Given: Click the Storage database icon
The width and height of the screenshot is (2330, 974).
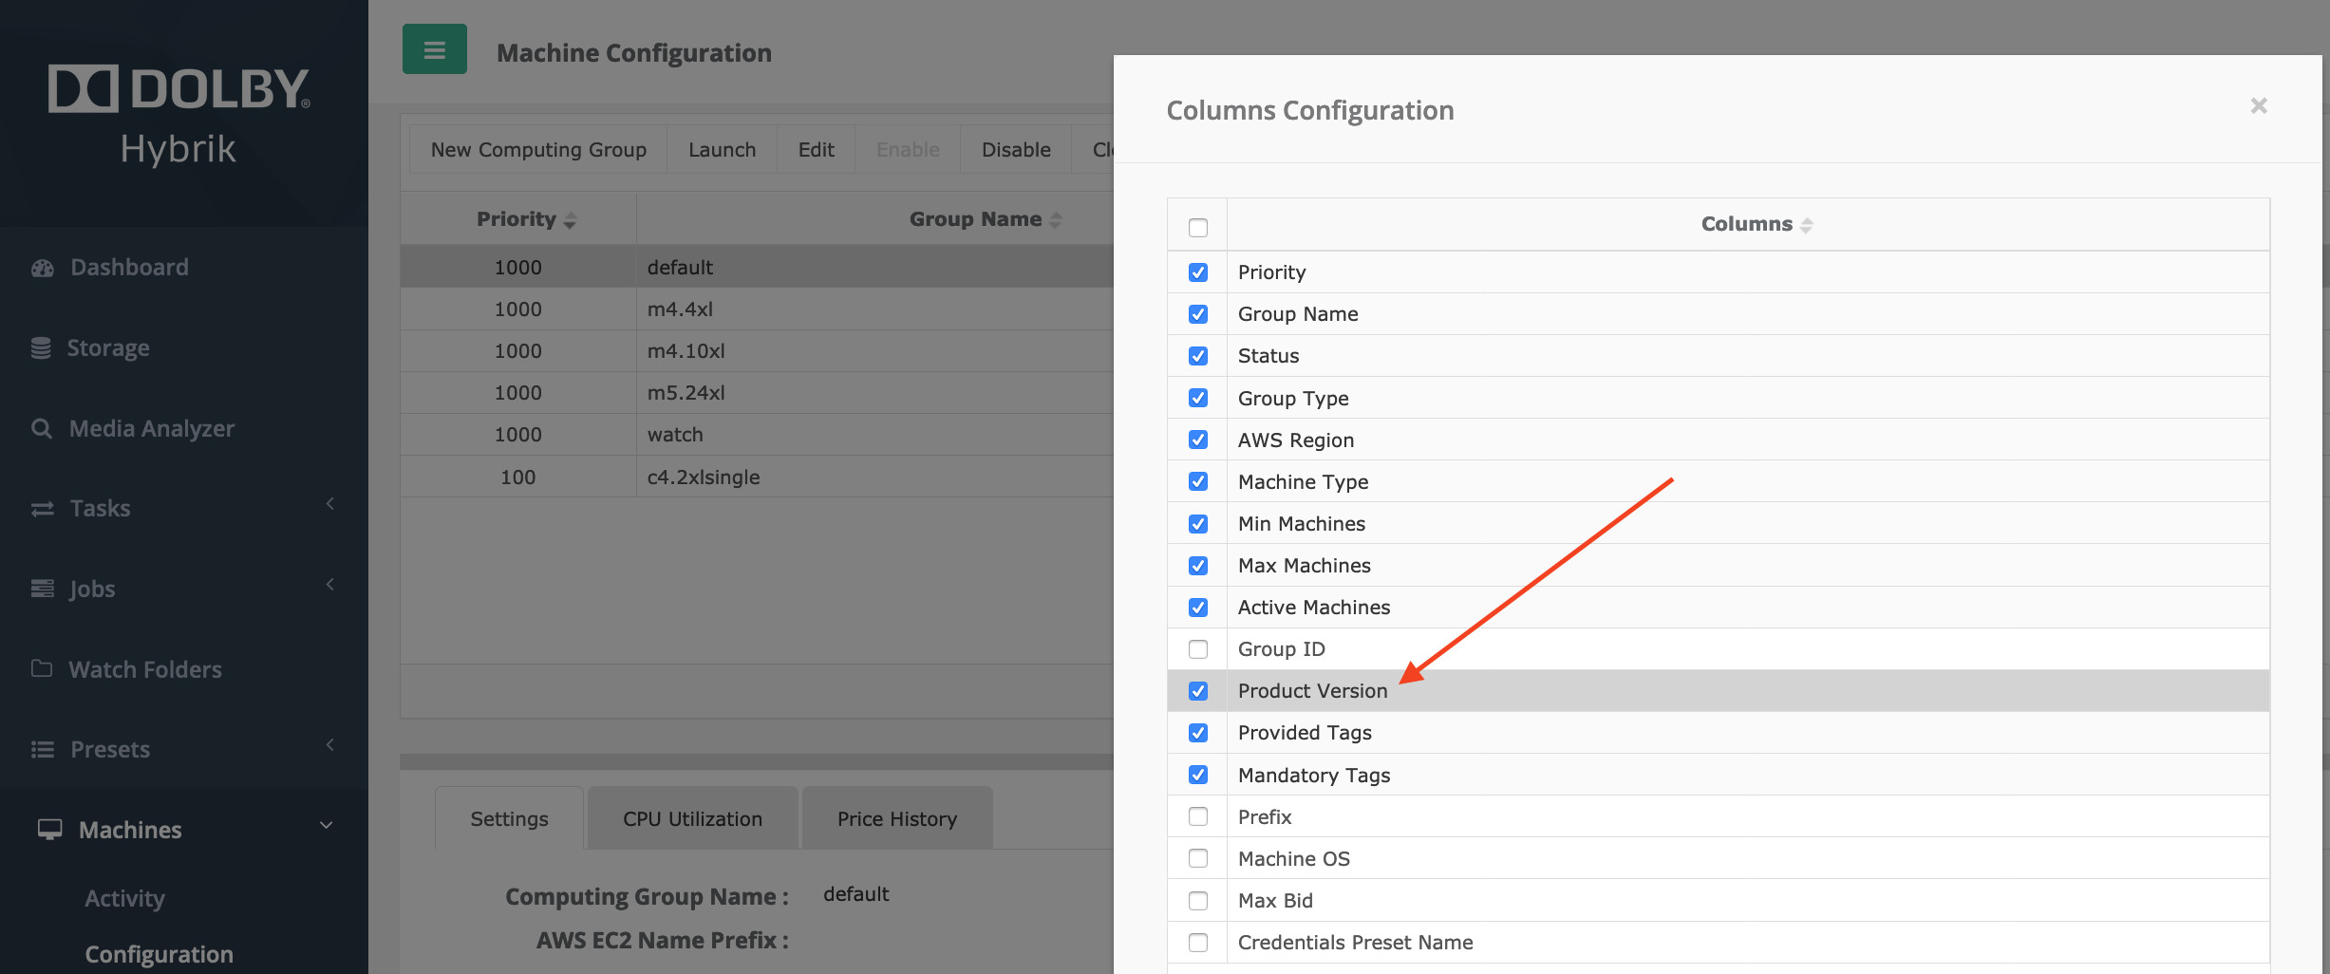Looking at the screenshot, I should pyautogui.click(x=41, y=348).
